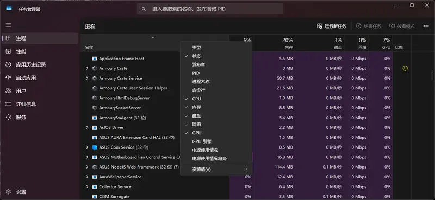Expand the ASUS Com Service group
The height and width of the screenshot is (200, 435).
click(87, 147)
